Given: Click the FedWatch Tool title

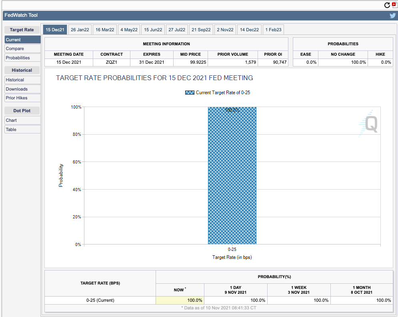Looking at the screenshot, I should (x=21, y=15).
